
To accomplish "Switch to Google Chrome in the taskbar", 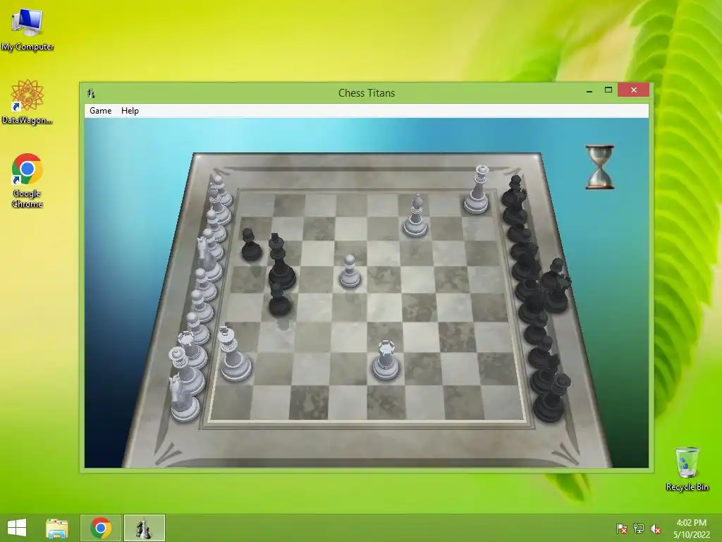I will 101,528.
